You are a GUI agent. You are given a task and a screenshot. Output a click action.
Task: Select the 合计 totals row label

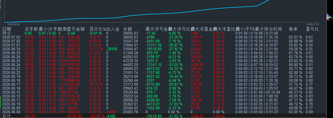[6, 116]
